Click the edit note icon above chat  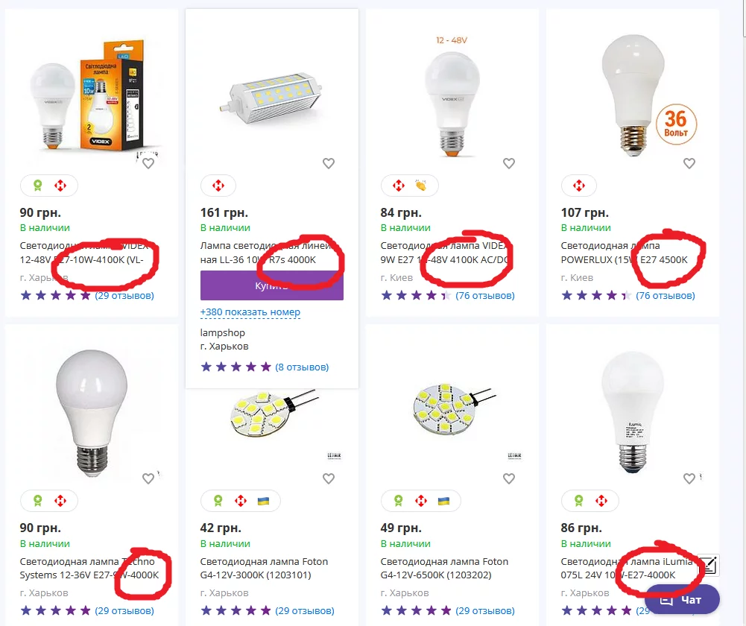709,566
